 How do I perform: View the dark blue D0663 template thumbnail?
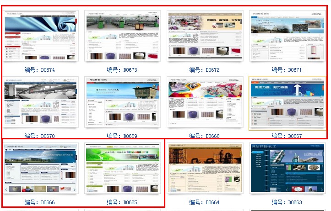coord(287,169)
